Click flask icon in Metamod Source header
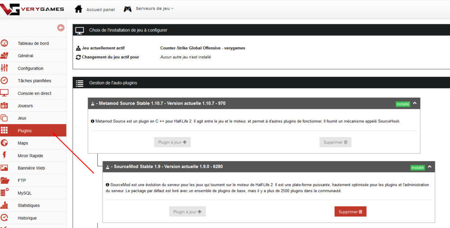Viewport: 450px width, 228px height. [x=93, y=103]
